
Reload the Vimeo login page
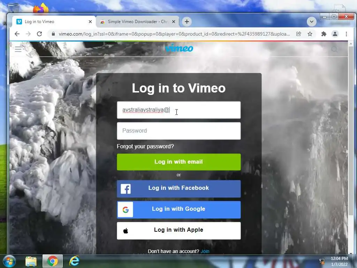pyautogui.click(x=39, y=34)
